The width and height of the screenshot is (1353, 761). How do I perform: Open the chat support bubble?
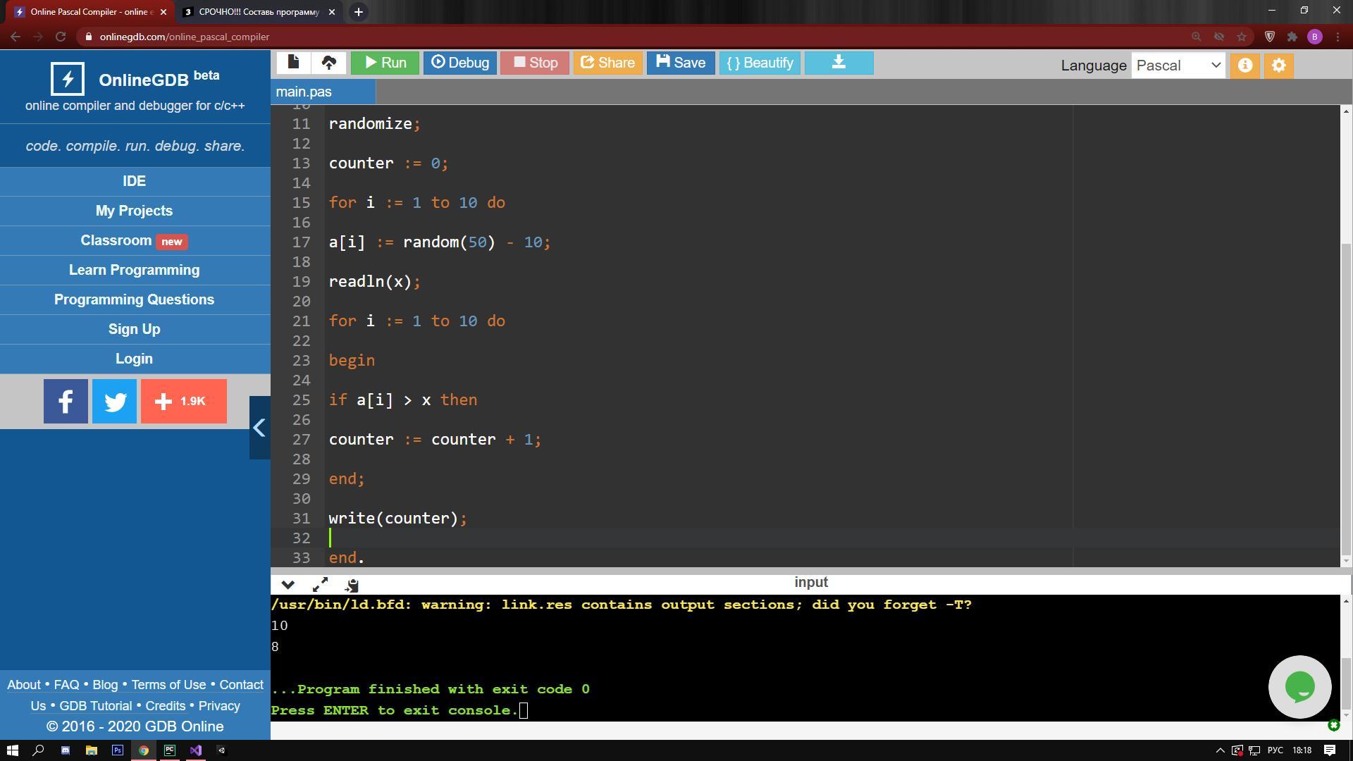(1299, 687)
